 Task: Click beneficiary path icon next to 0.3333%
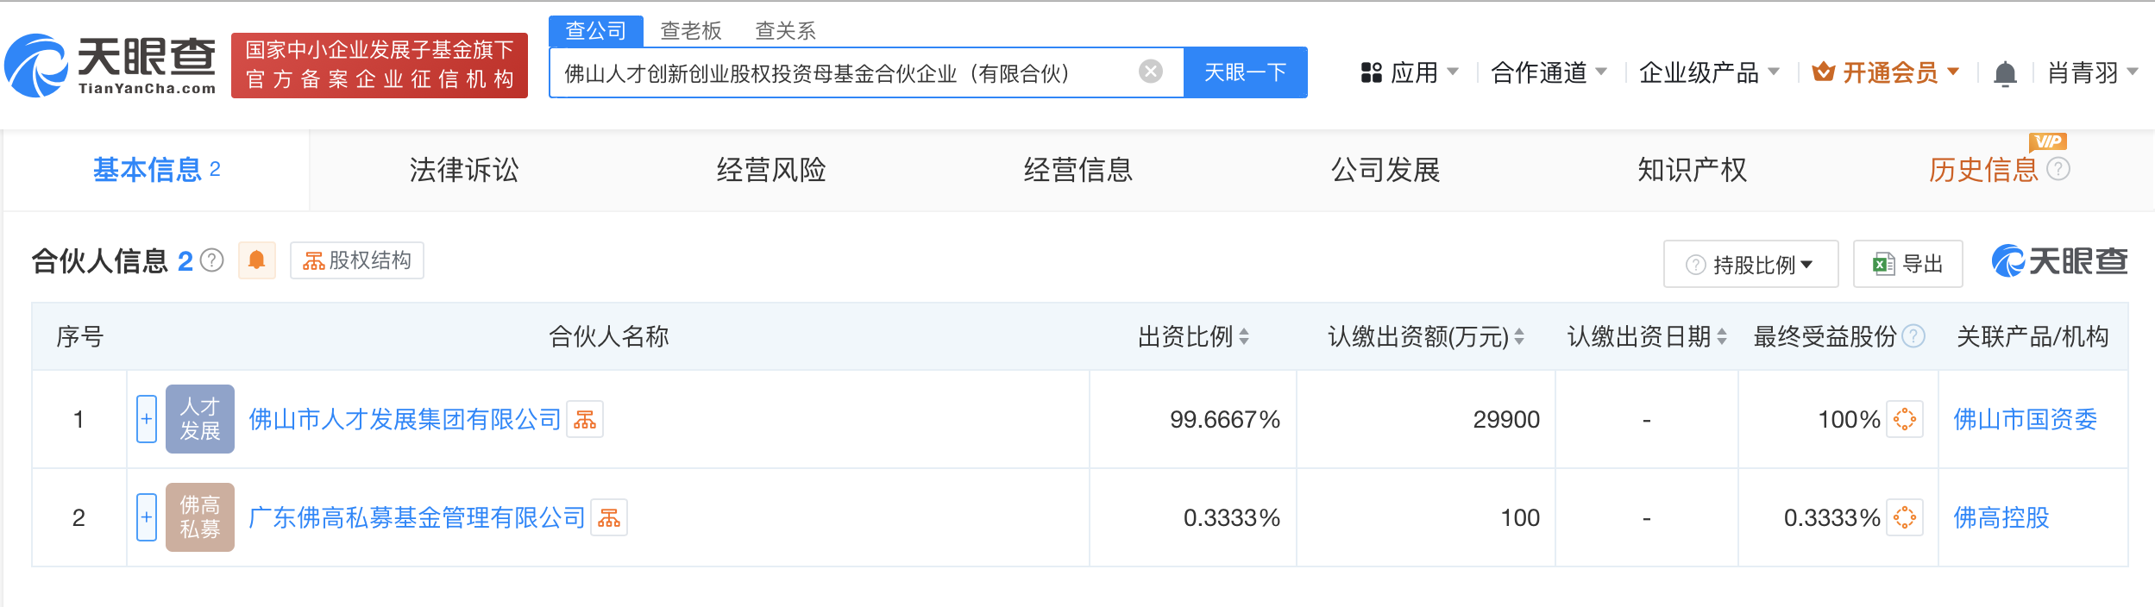pos(1905,518)
